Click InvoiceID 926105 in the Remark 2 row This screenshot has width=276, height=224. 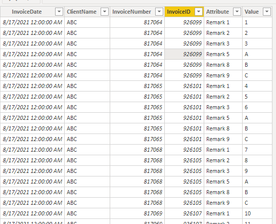coord(185,160)
